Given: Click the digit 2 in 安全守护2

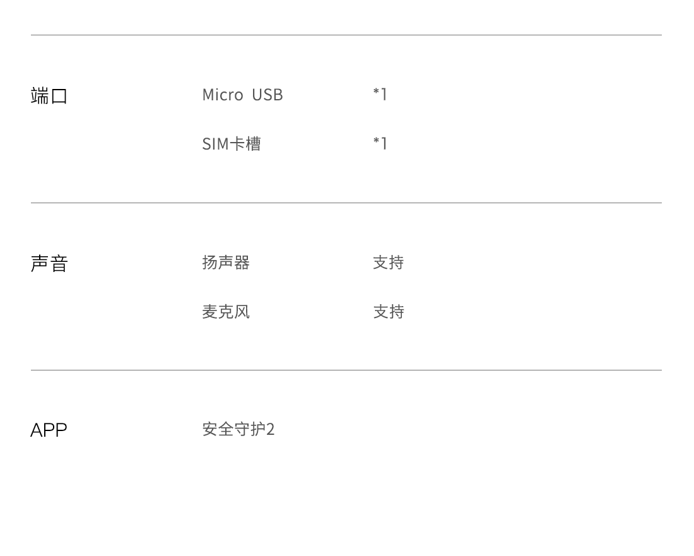Looking at the screenshot, I should [x=271, y=429].
